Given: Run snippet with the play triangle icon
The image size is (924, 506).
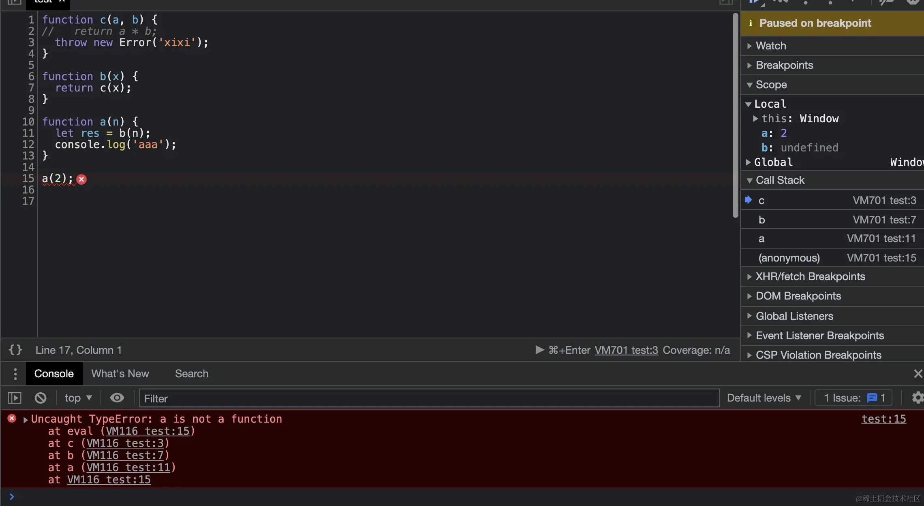Looking at the screenshot, I should pos(539,350).
